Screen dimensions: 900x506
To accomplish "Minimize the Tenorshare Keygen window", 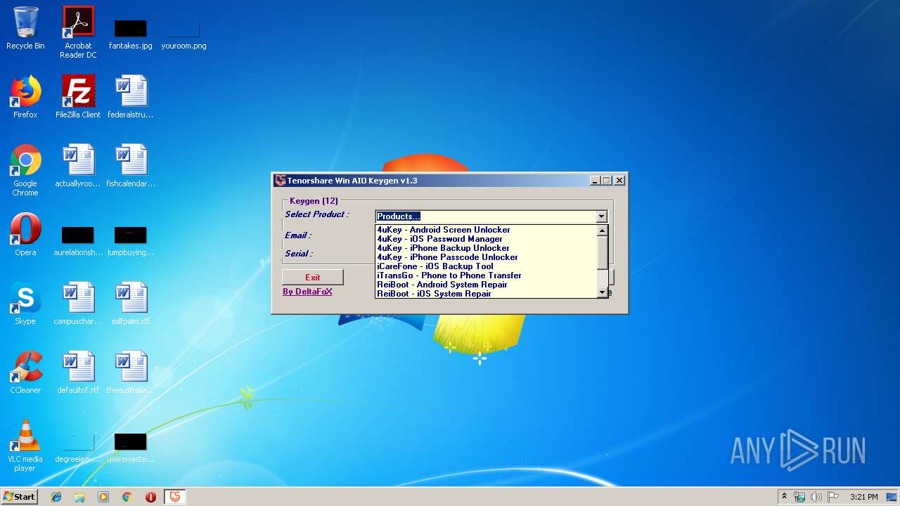I will tap(595, 181).
